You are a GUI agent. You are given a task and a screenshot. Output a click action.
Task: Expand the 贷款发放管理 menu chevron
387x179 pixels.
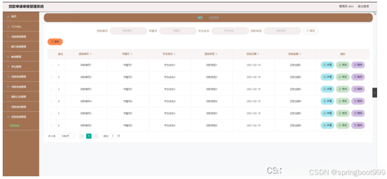point(35,87)
